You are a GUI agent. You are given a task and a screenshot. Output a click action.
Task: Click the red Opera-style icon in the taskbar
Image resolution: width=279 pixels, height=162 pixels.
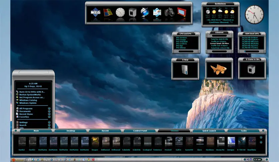[93, 160]
